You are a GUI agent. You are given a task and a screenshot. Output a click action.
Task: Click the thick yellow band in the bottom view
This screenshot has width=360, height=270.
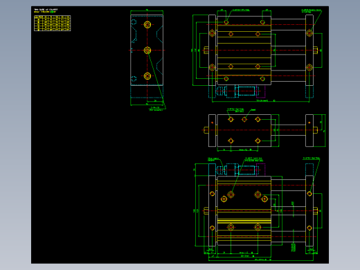[x=244, y=222]
